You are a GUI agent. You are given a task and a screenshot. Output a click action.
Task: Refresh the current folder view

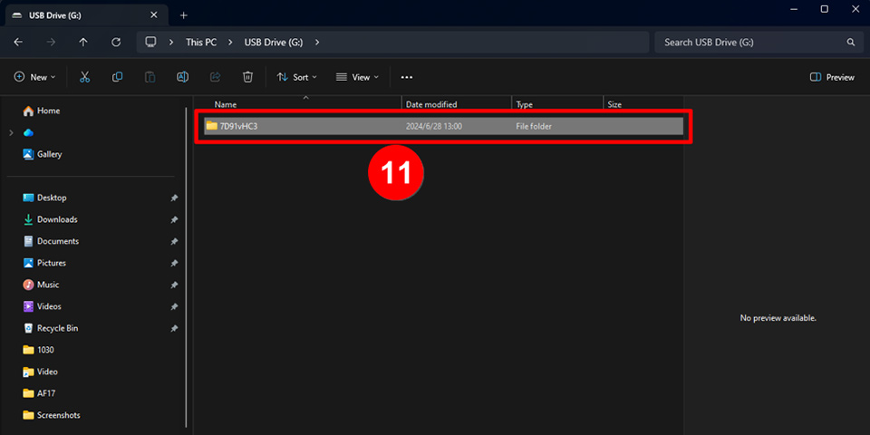[116, 43]
